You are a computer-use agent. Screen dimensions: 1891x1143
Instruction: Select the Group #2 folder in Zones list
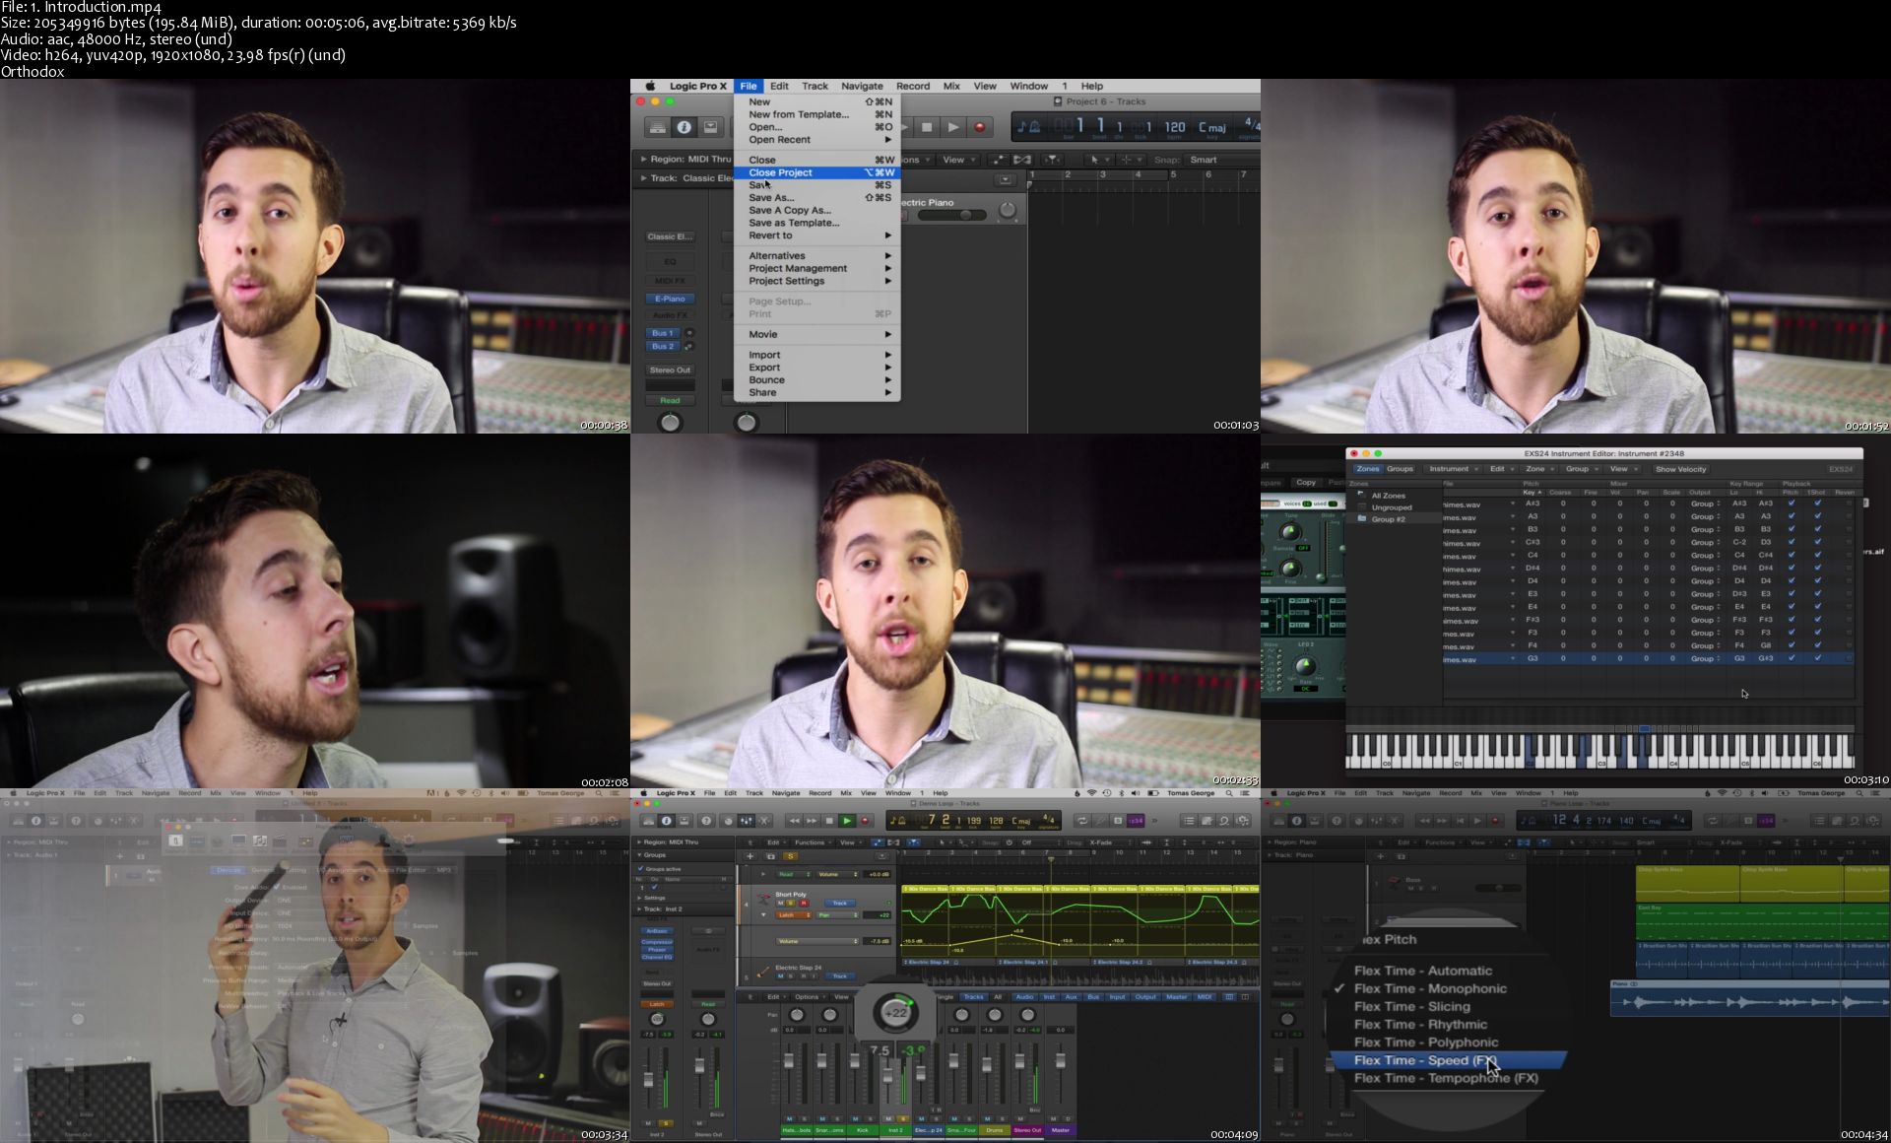[x=1388, y=519]
